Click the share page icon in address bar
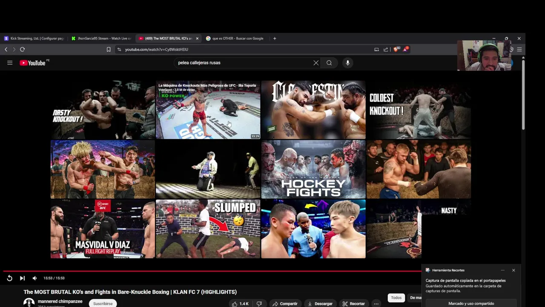Viewport: 545px width, 307px height. click(386, 49)
